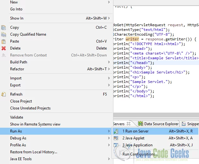Click the red Delete X icon
Screen dimensions: 199x164
pyautogui.click(x=3, y=48)
